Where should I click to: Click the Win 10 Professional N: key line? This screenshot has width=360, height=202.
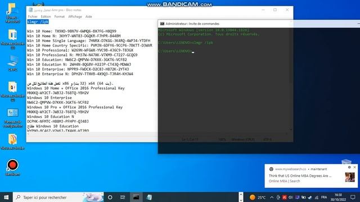pyautogui.click(x=82, y=55)
